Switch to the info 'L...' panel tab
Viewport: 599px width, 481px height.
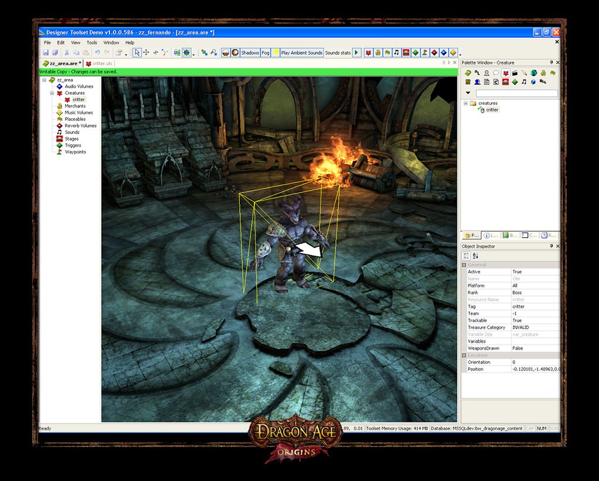click(x=491, y=235)
